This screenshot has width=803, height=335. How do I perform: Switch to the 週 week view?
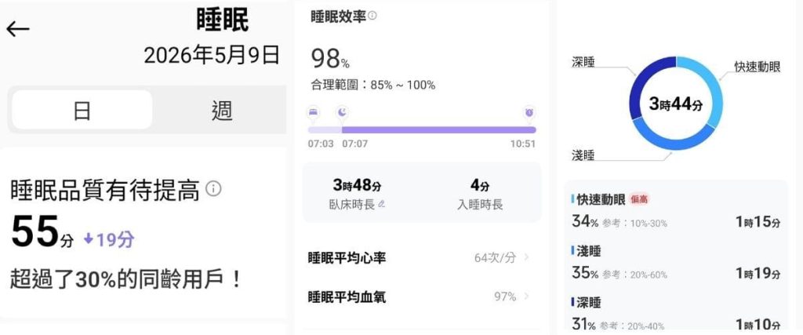click(x=222, y=110)
